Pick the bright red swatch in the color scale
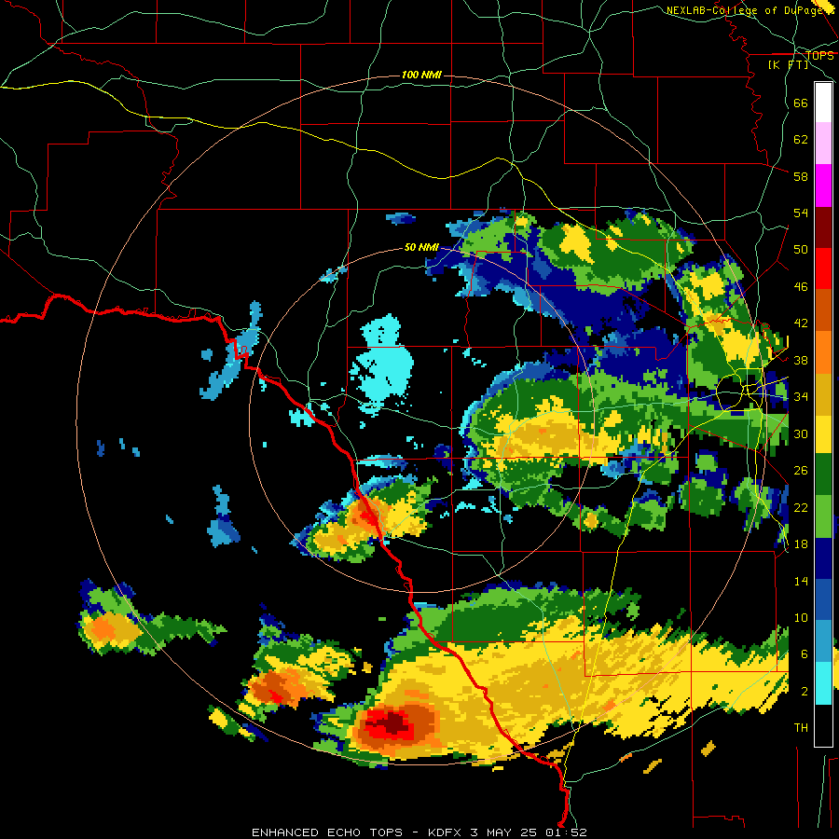 [823, 268]
